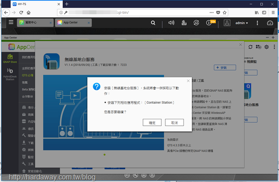Go back in browser history

[x=6, y=13]
